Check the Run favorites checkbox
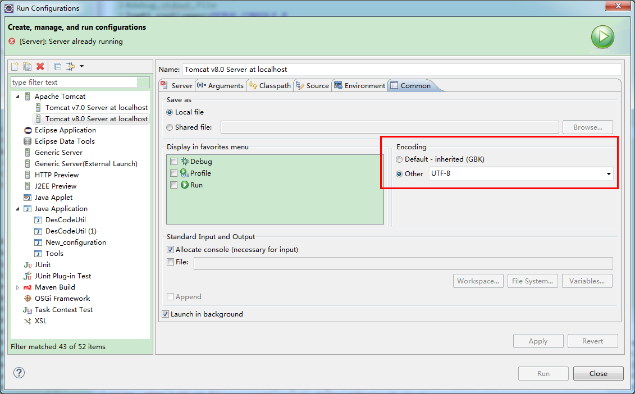Viewport: 635px width, 394px height. [x=173, y=185]
